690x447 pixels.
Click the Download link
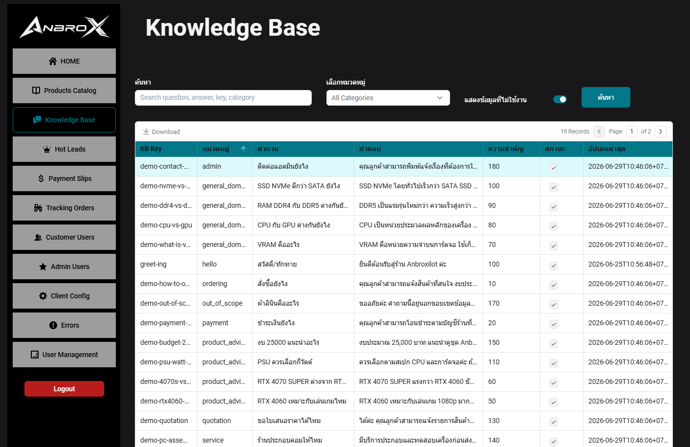pyautogui.click(x=161, y=132)
